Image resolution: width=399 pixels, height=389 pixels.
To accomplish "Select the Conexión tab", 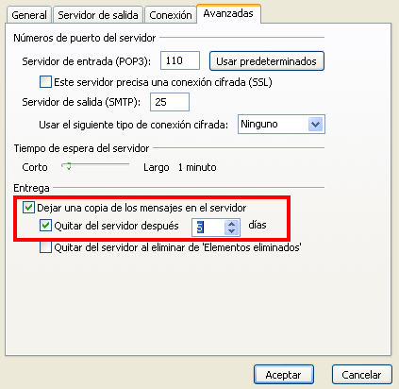I will [171, 15].
